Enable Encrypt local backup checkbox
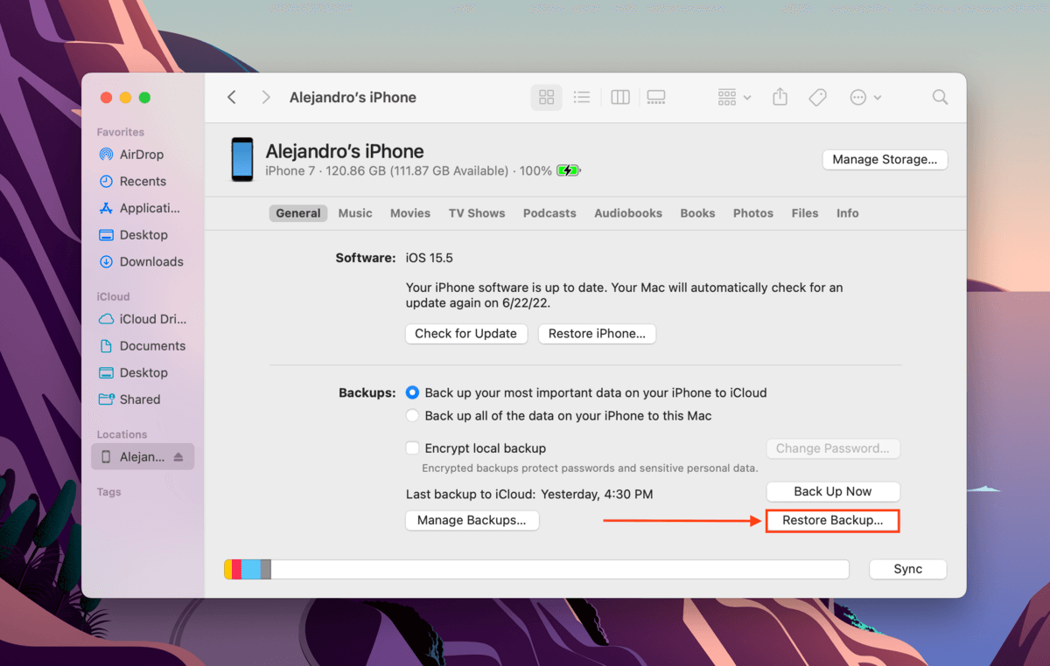The height and width of the screenshot is (666, 1050). coord(413,448)
